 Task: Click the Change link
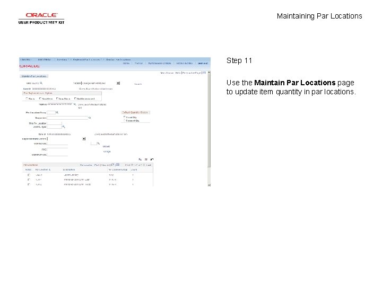(x=107, y=151)
